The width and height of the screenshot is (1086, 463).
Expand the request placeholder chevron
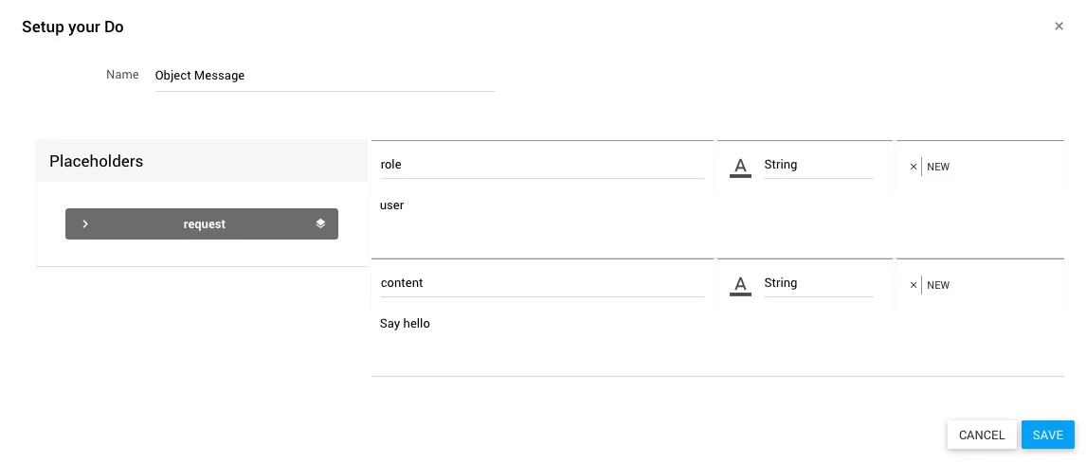point(85,224)
